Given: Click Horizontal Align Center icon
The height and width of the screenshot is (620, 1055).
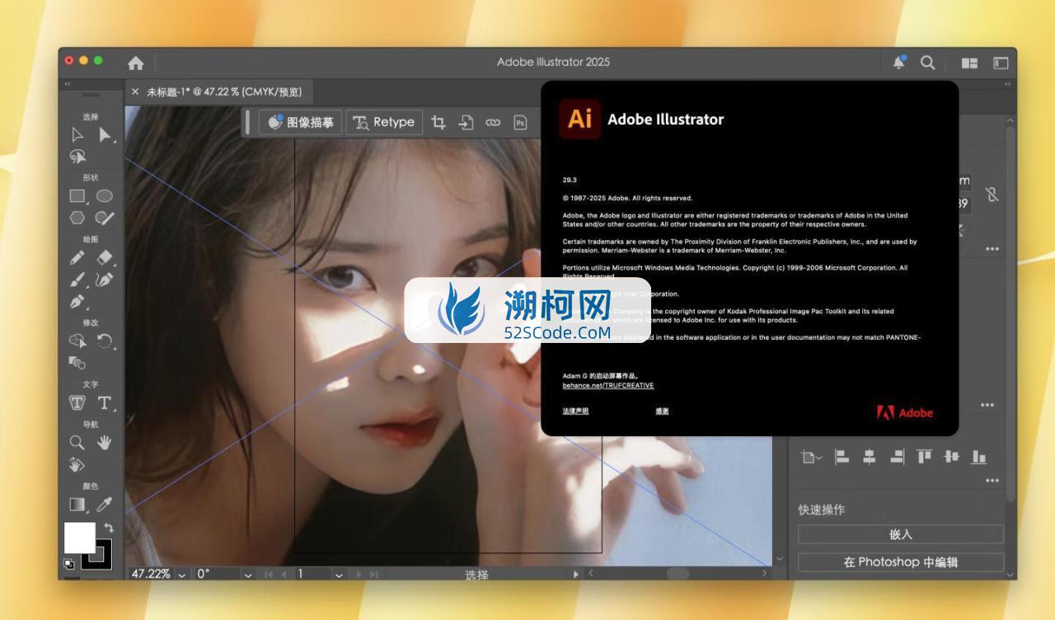Looking at the screenshot, I should [x=869, y=457].
